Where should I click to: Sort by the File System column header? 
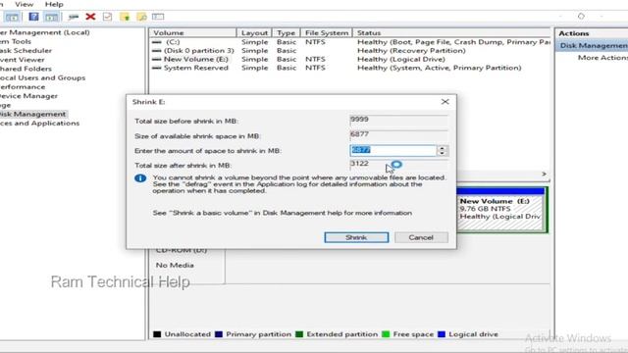[327, 32]
